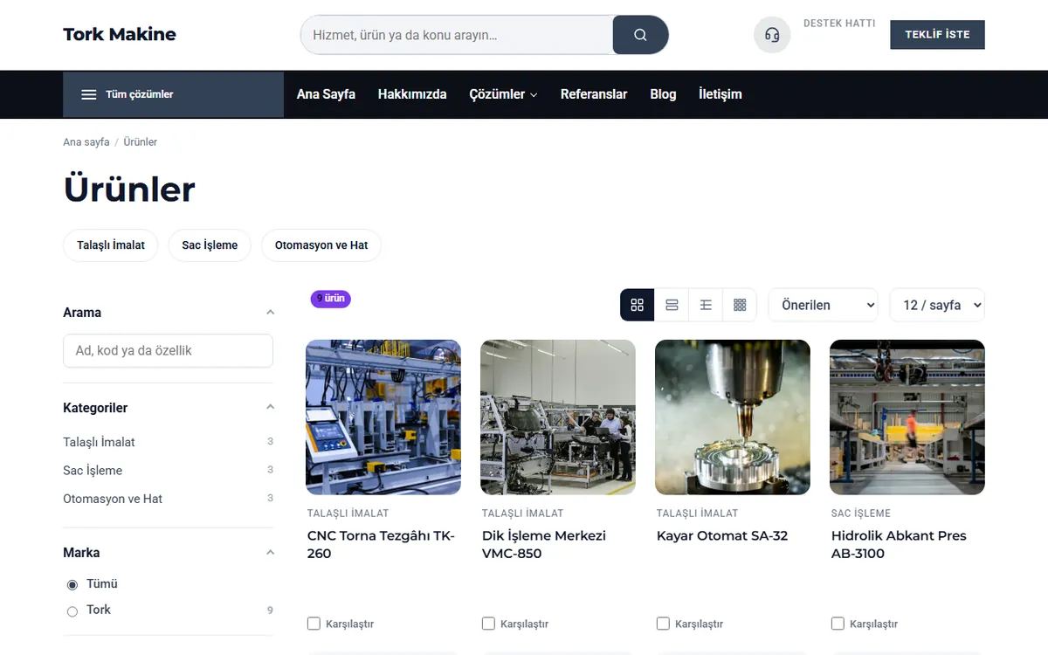Collapse the Kategoriler filter section

pyautogui.click(x=270, y=408)
